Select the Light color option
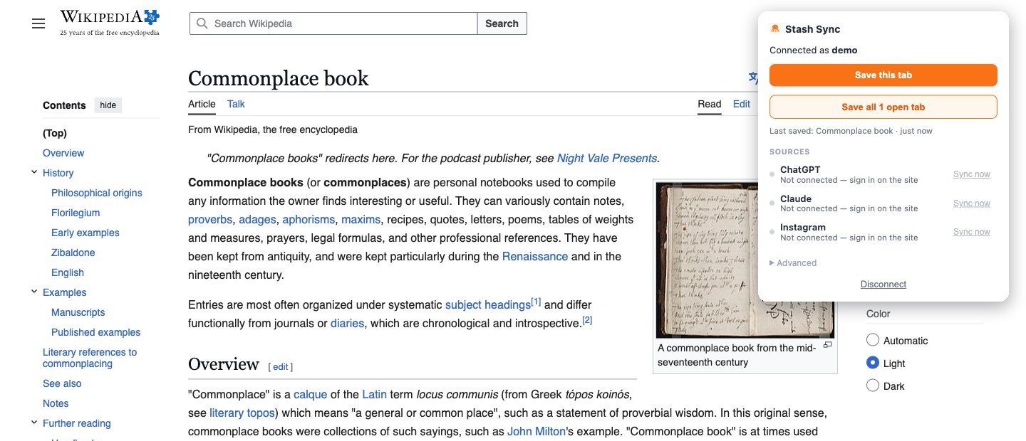This screenshot has width=1026, height=441. (x=873, y=363)
